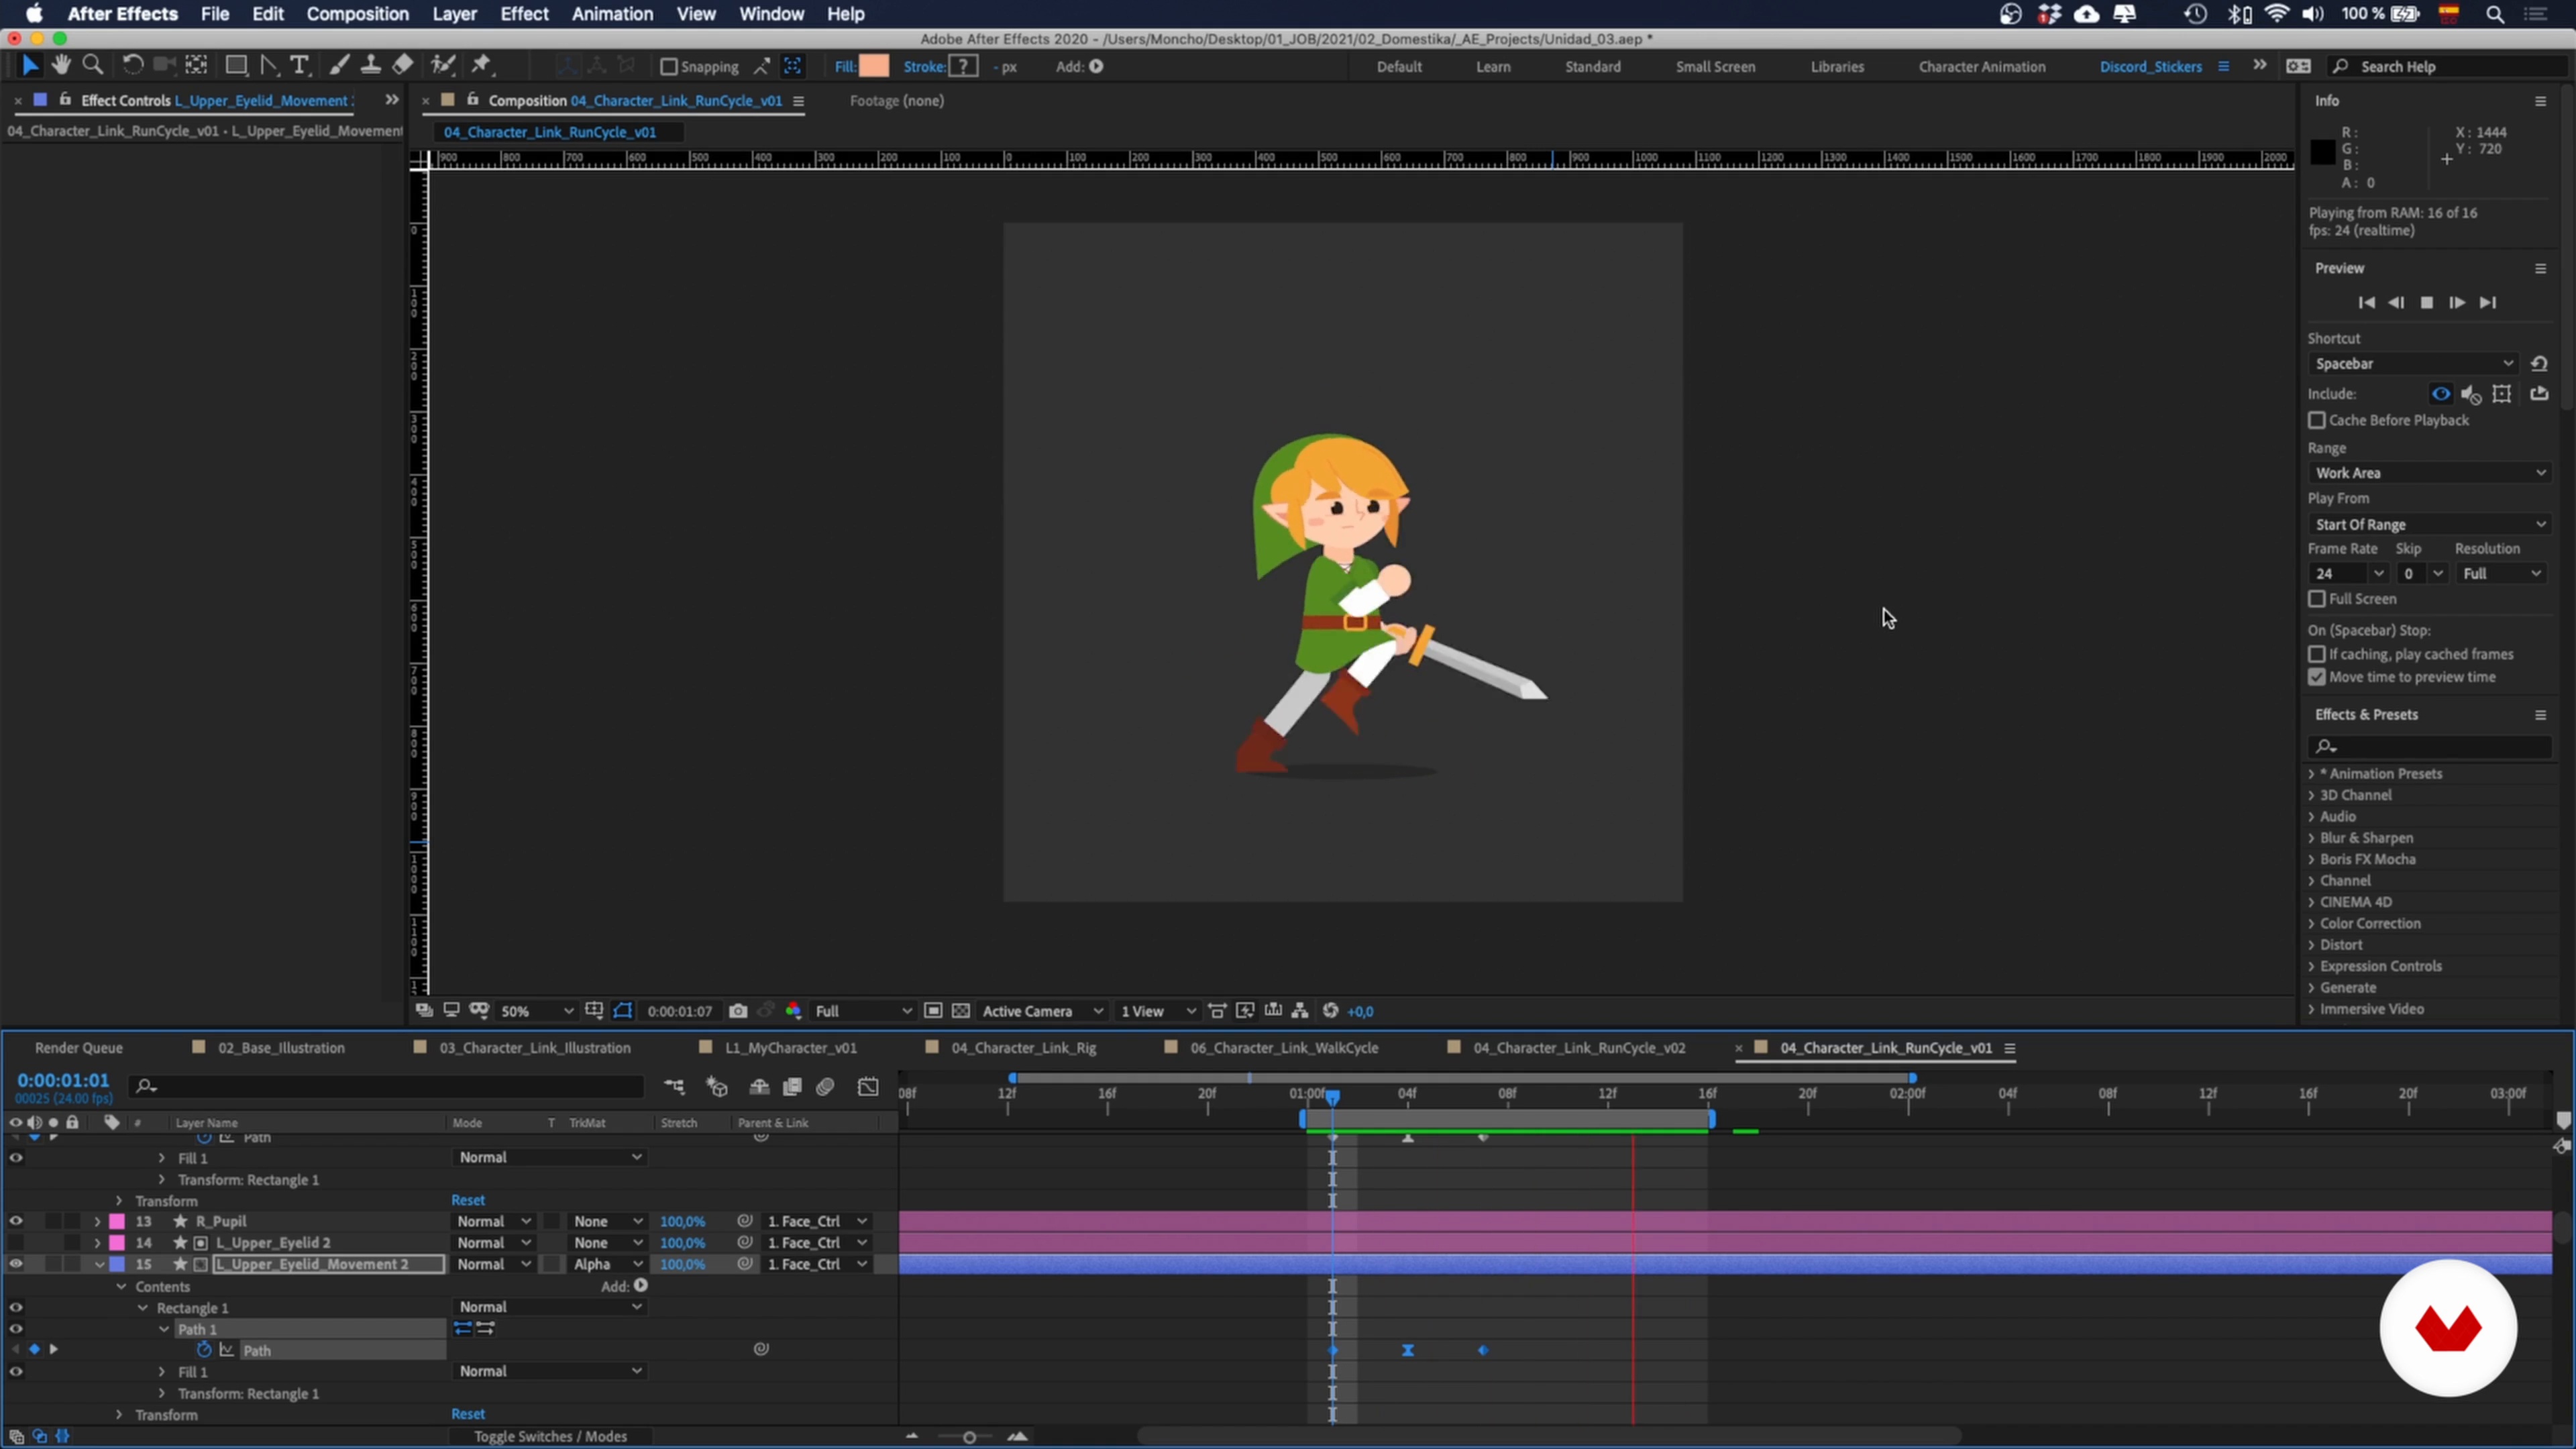This screenshot has width=2576, height=1449.
Task: Click the timeline current time 0:00:01:01
Action: [x=63, y=1081]
